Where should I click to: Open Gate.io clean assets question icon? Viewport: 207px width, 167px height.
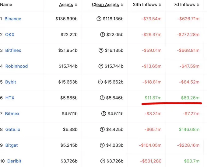pyautogui.click(x=102, y=129)
